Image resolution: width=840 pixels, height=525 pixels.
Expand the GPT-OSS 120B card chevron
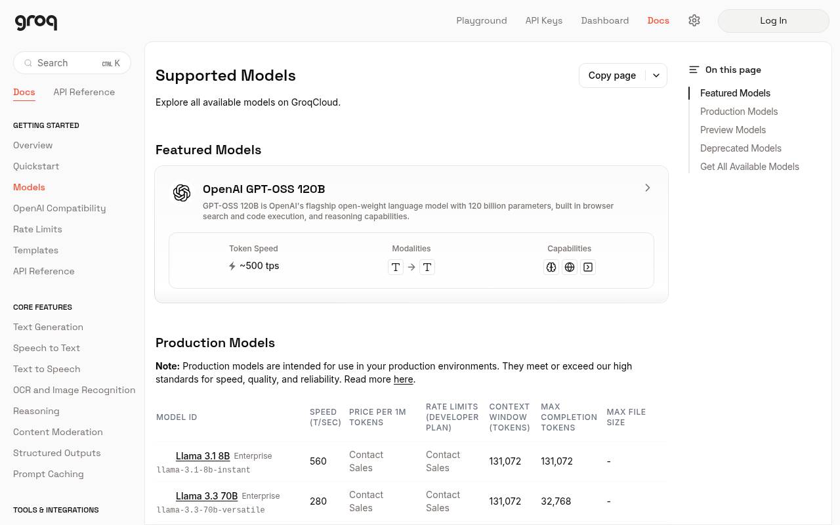(x=648, y=188)
